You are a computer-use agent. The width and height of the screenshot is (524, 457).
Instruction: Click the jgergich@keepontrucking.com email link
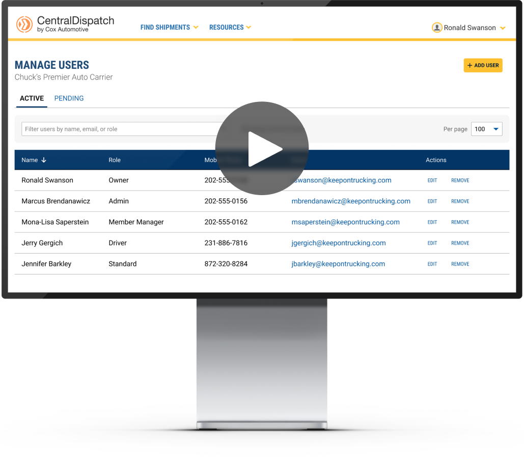pos(338,243)
